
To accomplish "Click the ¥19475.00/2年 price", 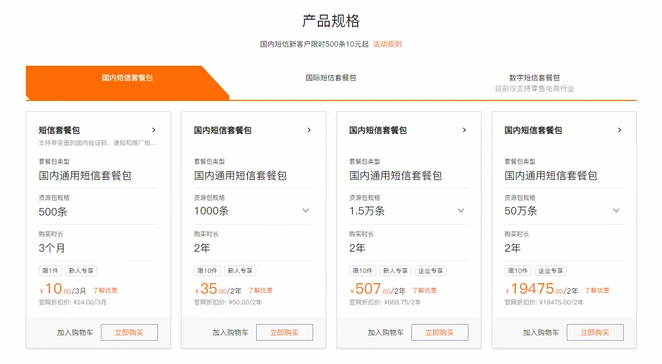I will pos(542,289).
